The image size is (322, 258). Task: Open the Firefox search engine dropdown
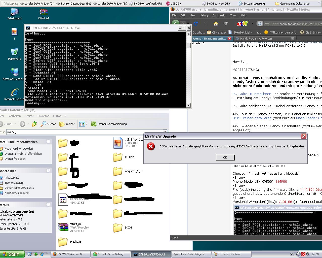252,24
